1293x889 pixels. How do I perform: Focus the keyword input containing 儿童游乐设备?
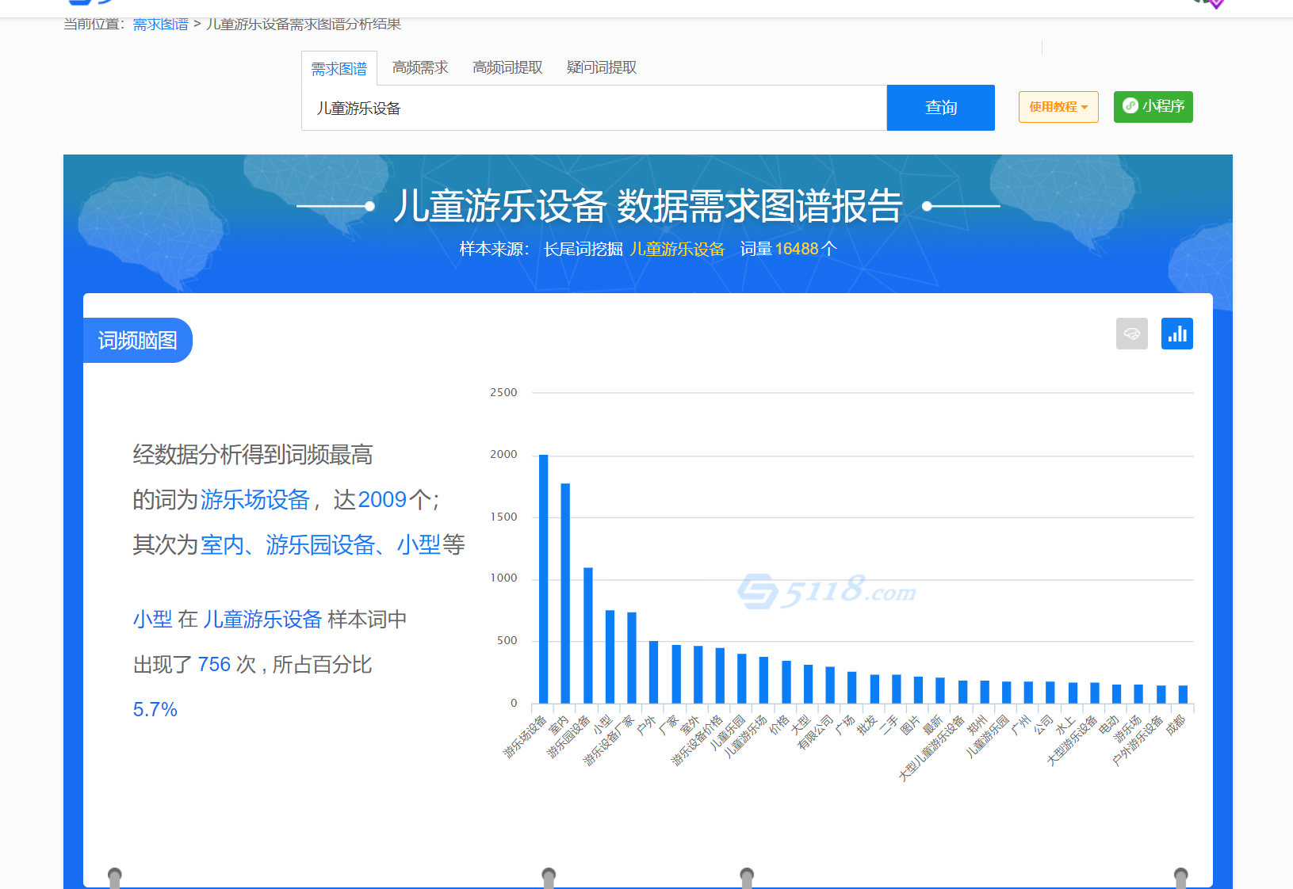[x=594, y=108]
